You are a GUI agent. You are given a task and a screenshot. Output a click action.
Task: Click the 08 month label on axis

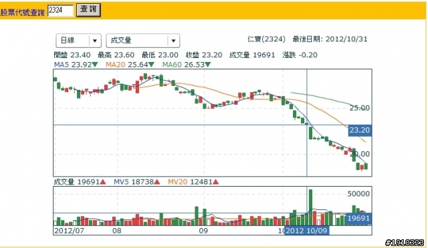[117, 231]
